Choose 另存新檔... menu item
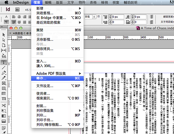 pos(57,40)
